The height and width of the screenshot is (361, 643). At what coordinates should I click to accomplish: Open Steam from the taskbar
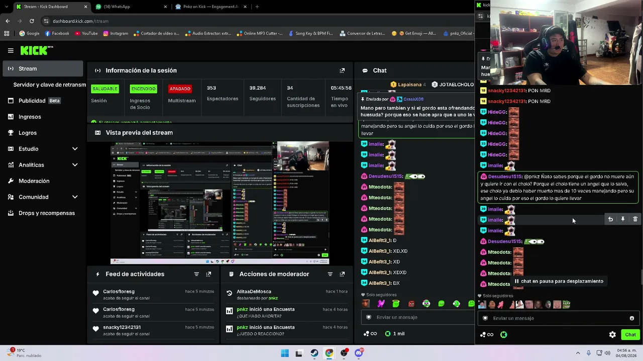pyautogui.click(x=314, y=353)
